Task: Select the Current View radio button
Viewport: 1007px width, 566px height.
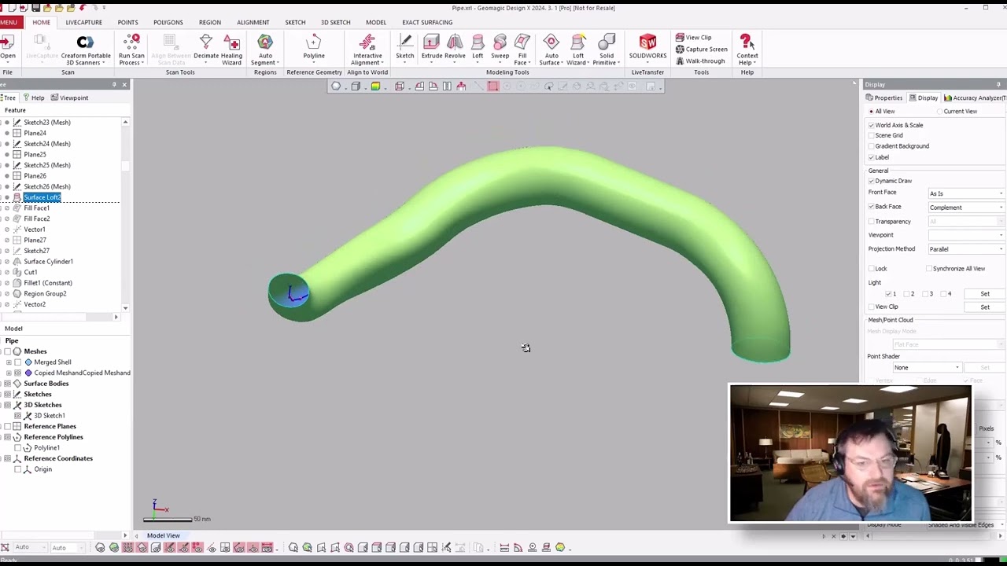Action: pos(941,112)
